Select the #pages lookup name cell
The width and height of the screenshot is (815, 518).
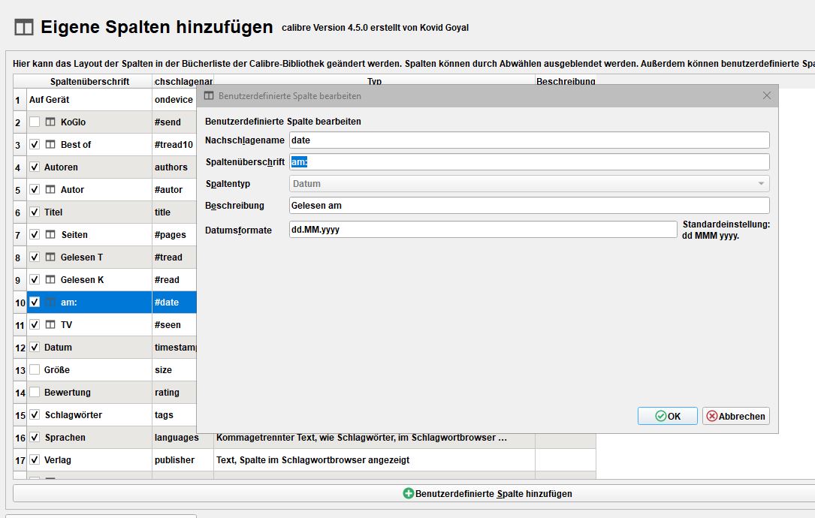click(174, 235)
